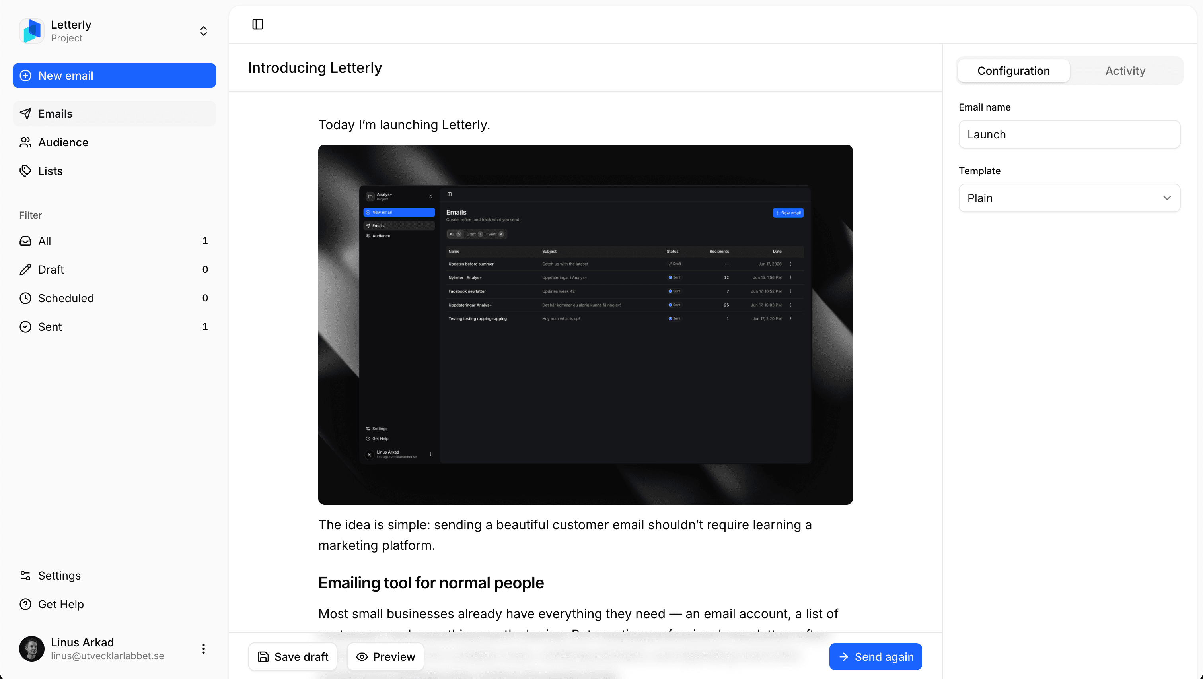This screenshot has height=679, width=1203.
Task: Click the All inbox icon
Action: pos(26,241)
